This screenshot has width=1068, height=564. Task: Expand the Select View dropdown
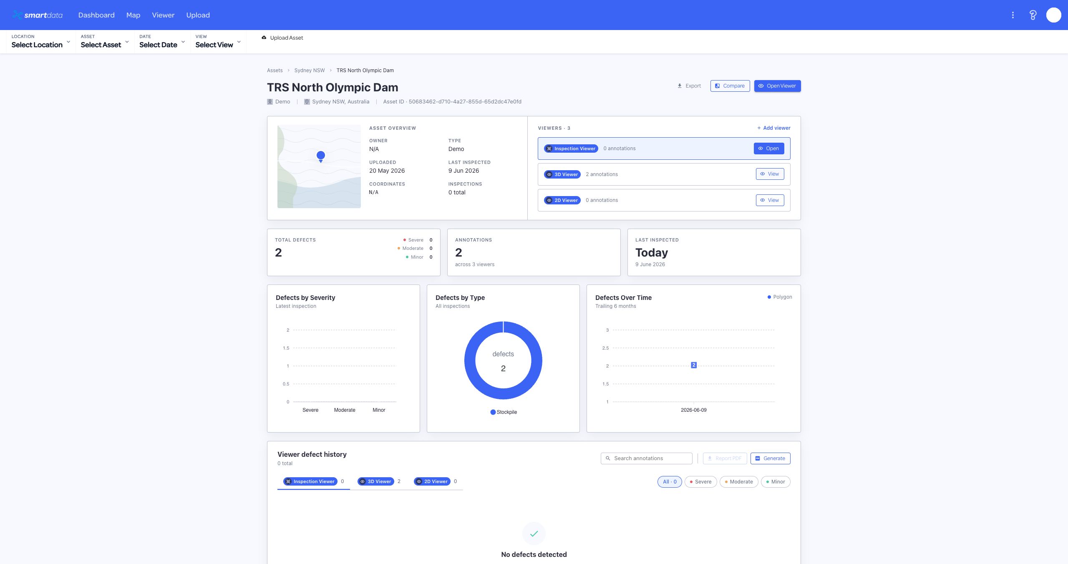coord(218,42)
